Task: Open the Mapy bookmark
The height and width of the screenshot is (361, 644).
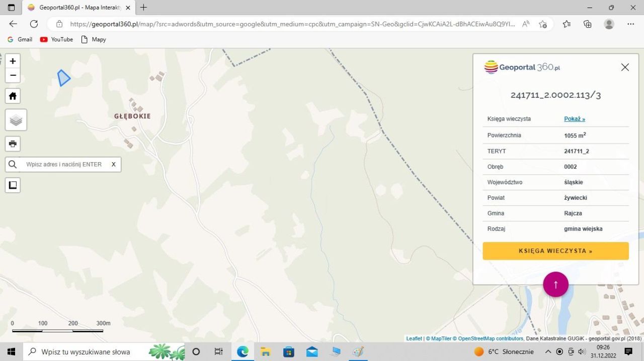Action: click(x=94, y=39)
